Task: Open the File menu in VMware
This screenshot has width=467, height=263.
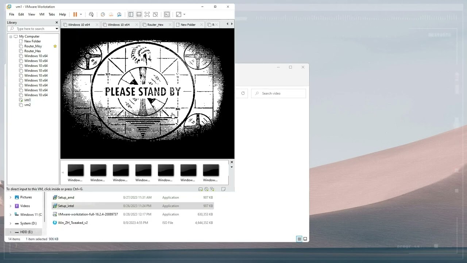Action: [x=12, y=14]
